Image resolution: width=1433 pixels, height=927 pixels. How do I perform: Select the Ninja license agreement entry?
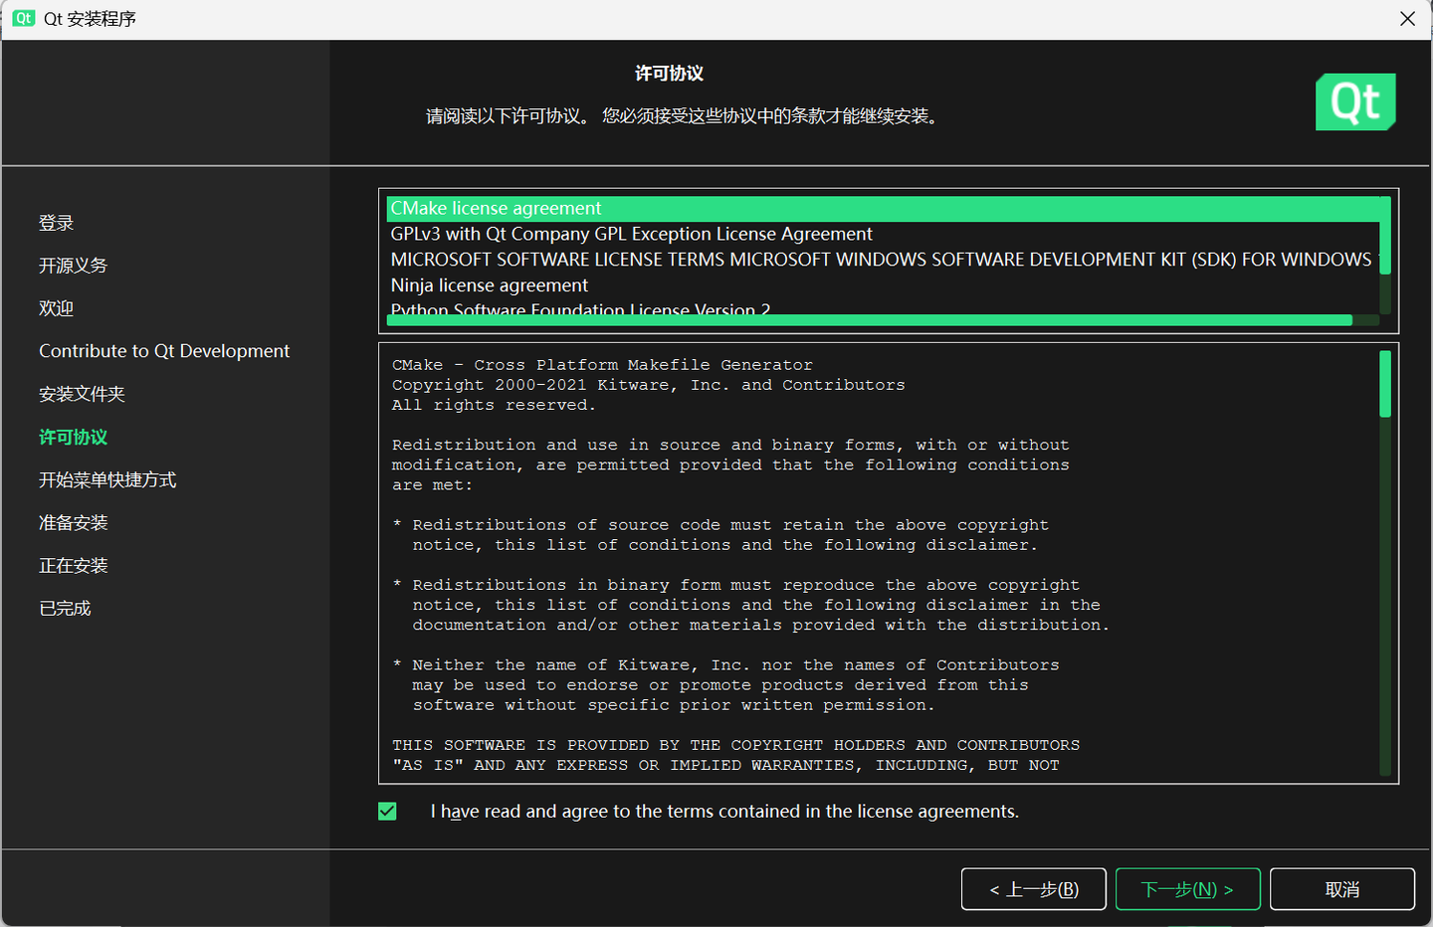point(489,284)
